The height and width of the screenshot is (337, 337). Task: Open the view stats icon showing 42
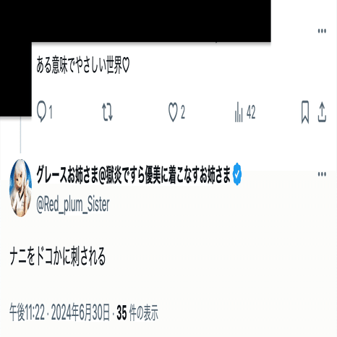click(x=239, y=112)
